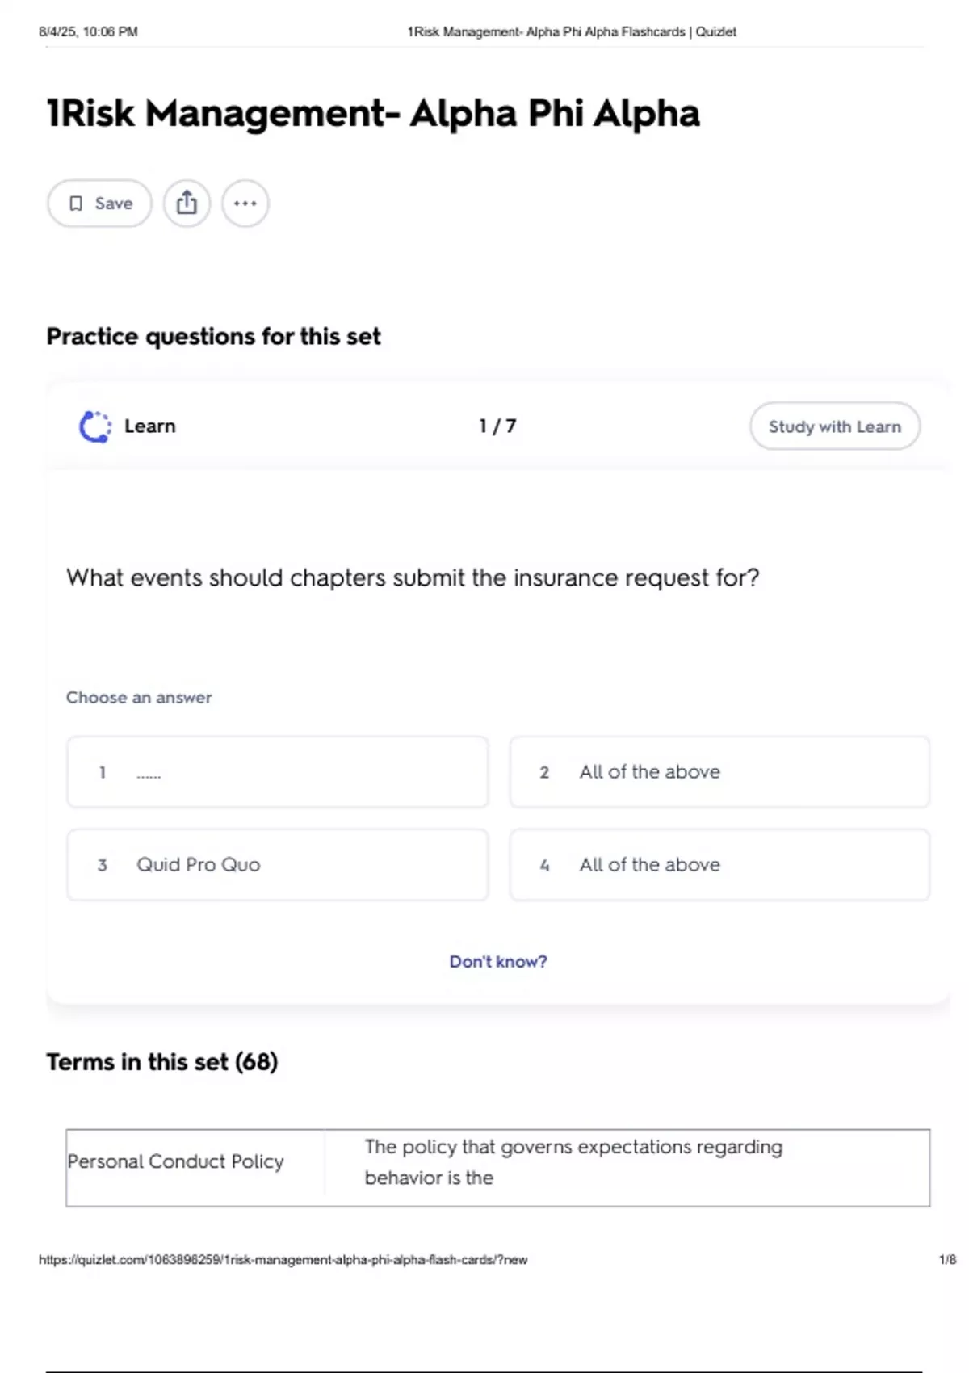Click the bookmark icon in Save button

pyautogui.click(x=76, y=204)
